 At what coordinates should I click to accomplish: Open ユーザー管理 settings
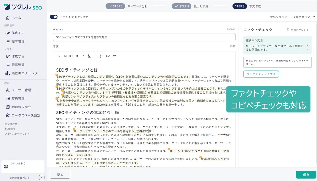[x=18, y=90]
